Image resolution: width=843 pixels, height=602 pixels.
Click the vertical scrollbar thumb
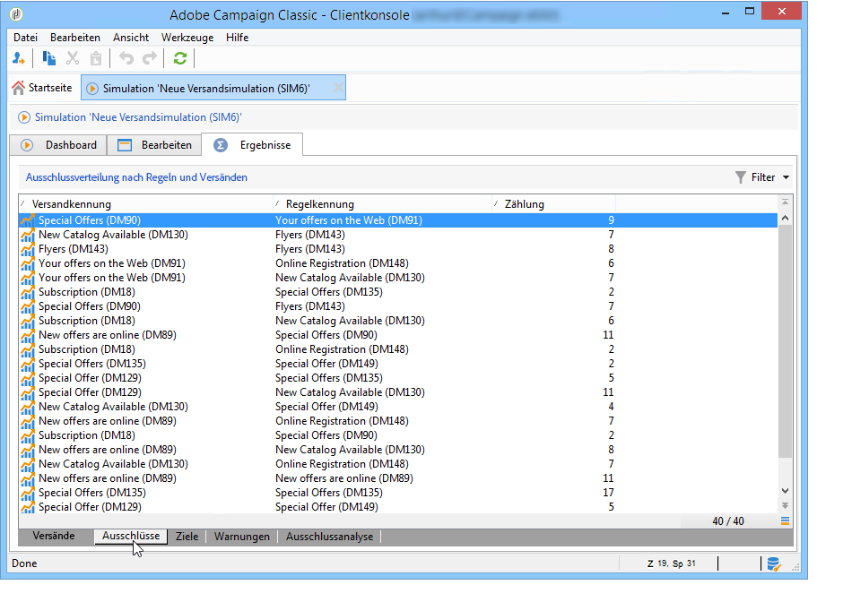coord(785,341)
